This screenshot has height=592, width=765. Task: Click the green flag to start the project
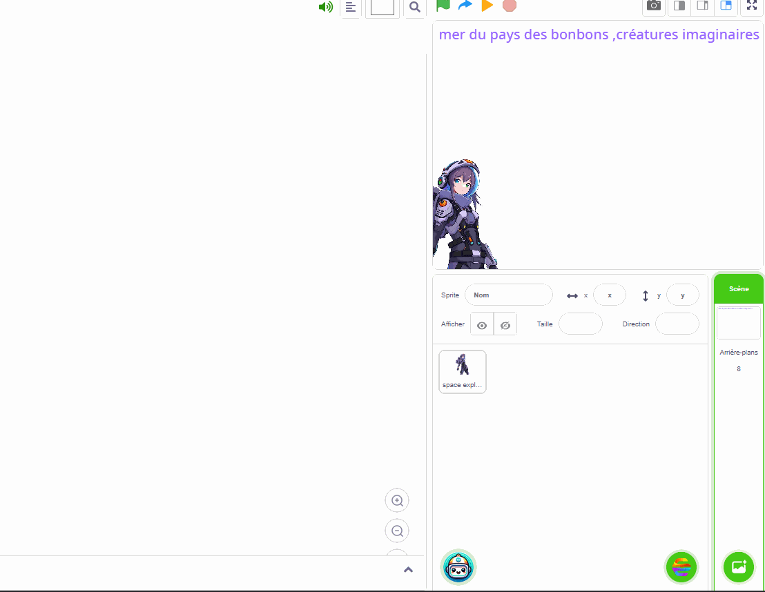coord(443,6)
